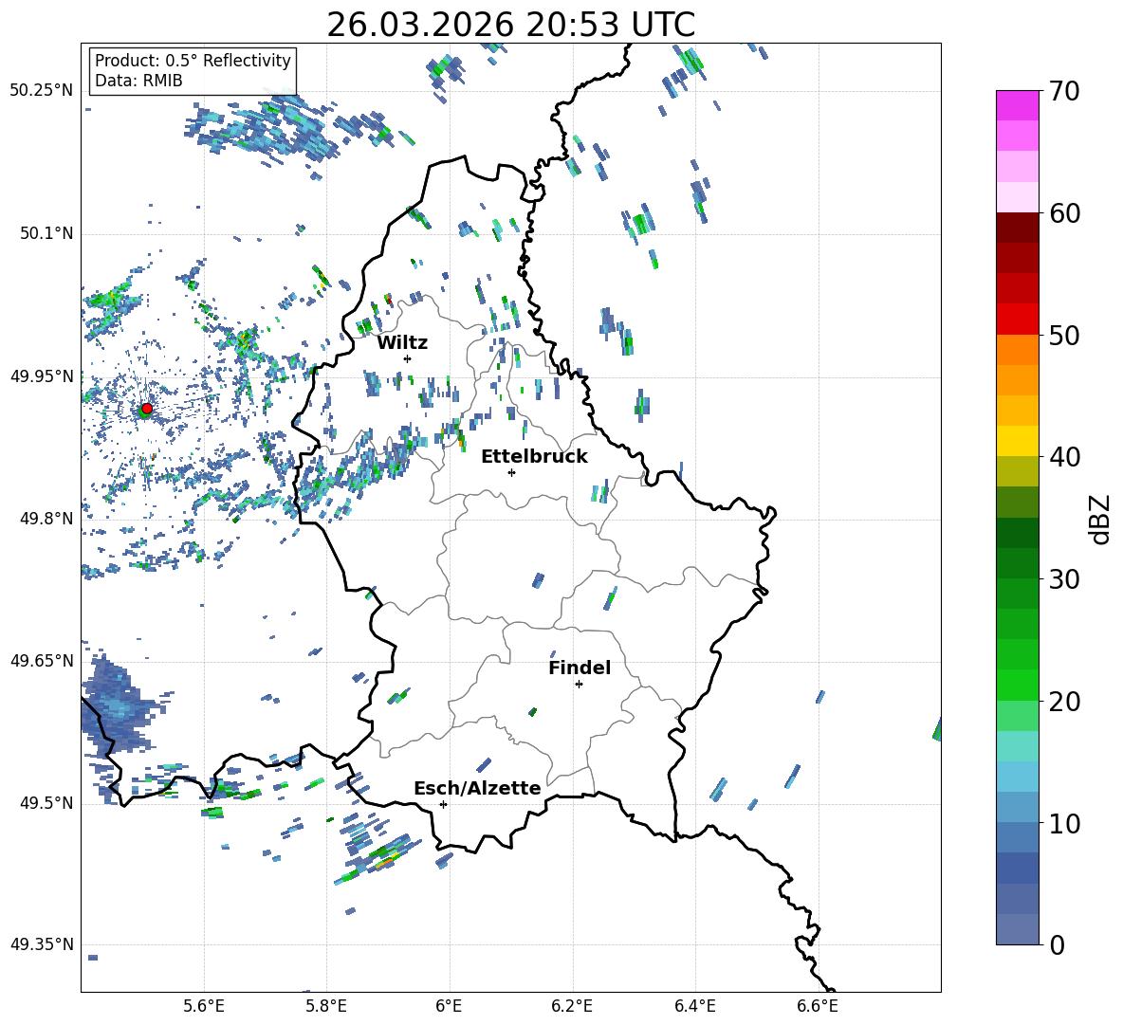Click the Product: 0.5° Reflectivity text
The image size is (1123, 1025).
[x=193, y=61]
